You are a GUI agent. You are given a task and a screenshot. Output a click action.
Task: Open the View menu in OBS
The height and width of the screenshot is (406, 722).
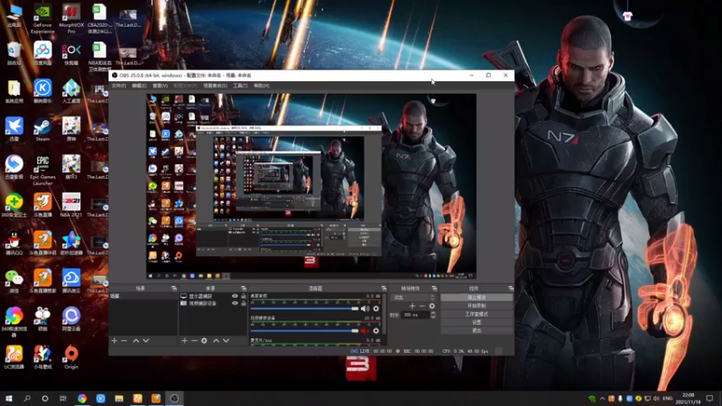(x=160, y=86)
